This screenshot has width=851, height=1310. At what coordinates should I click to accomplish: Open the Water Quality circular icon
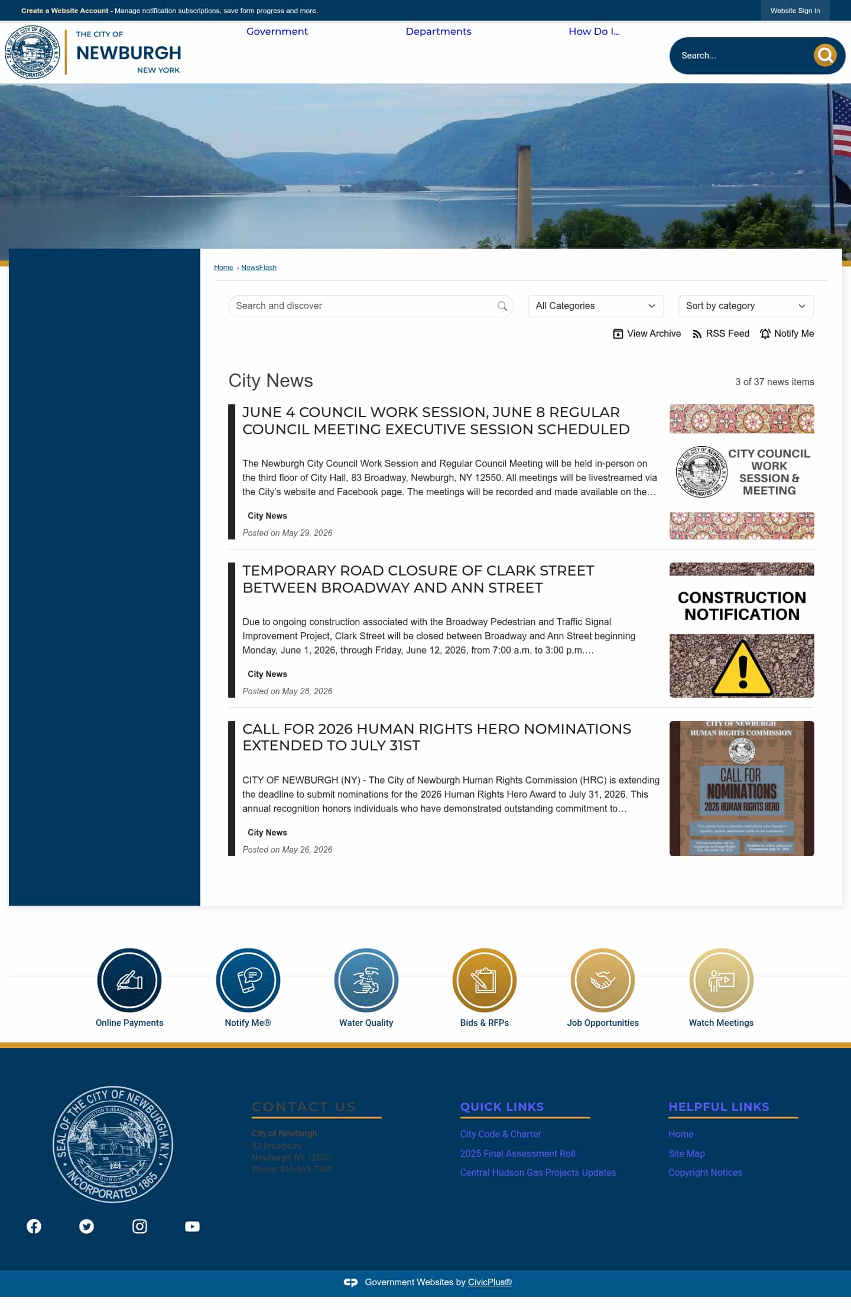(x=366, y=980)
